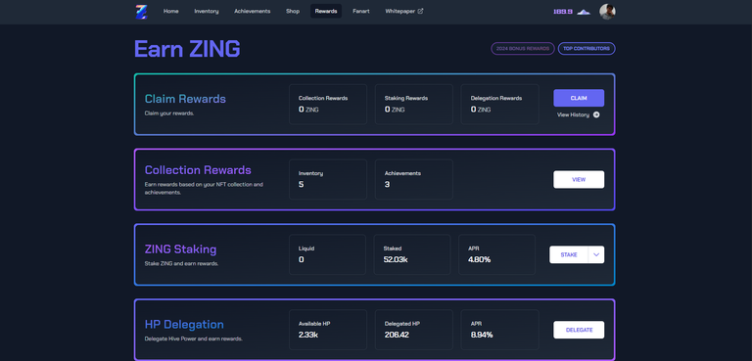752x361 pixels.
Task: Open 2024 Bonus Rewards
Action: [x=523, y=48]
